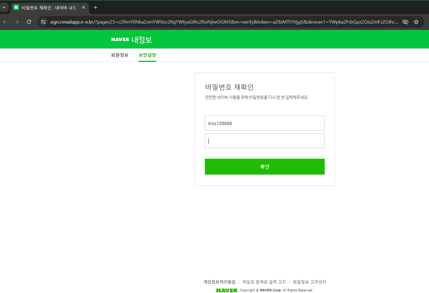Select the 비밀번호 재확인 browser tab
Screen dimensions: 429x293
tap(49, 8)
